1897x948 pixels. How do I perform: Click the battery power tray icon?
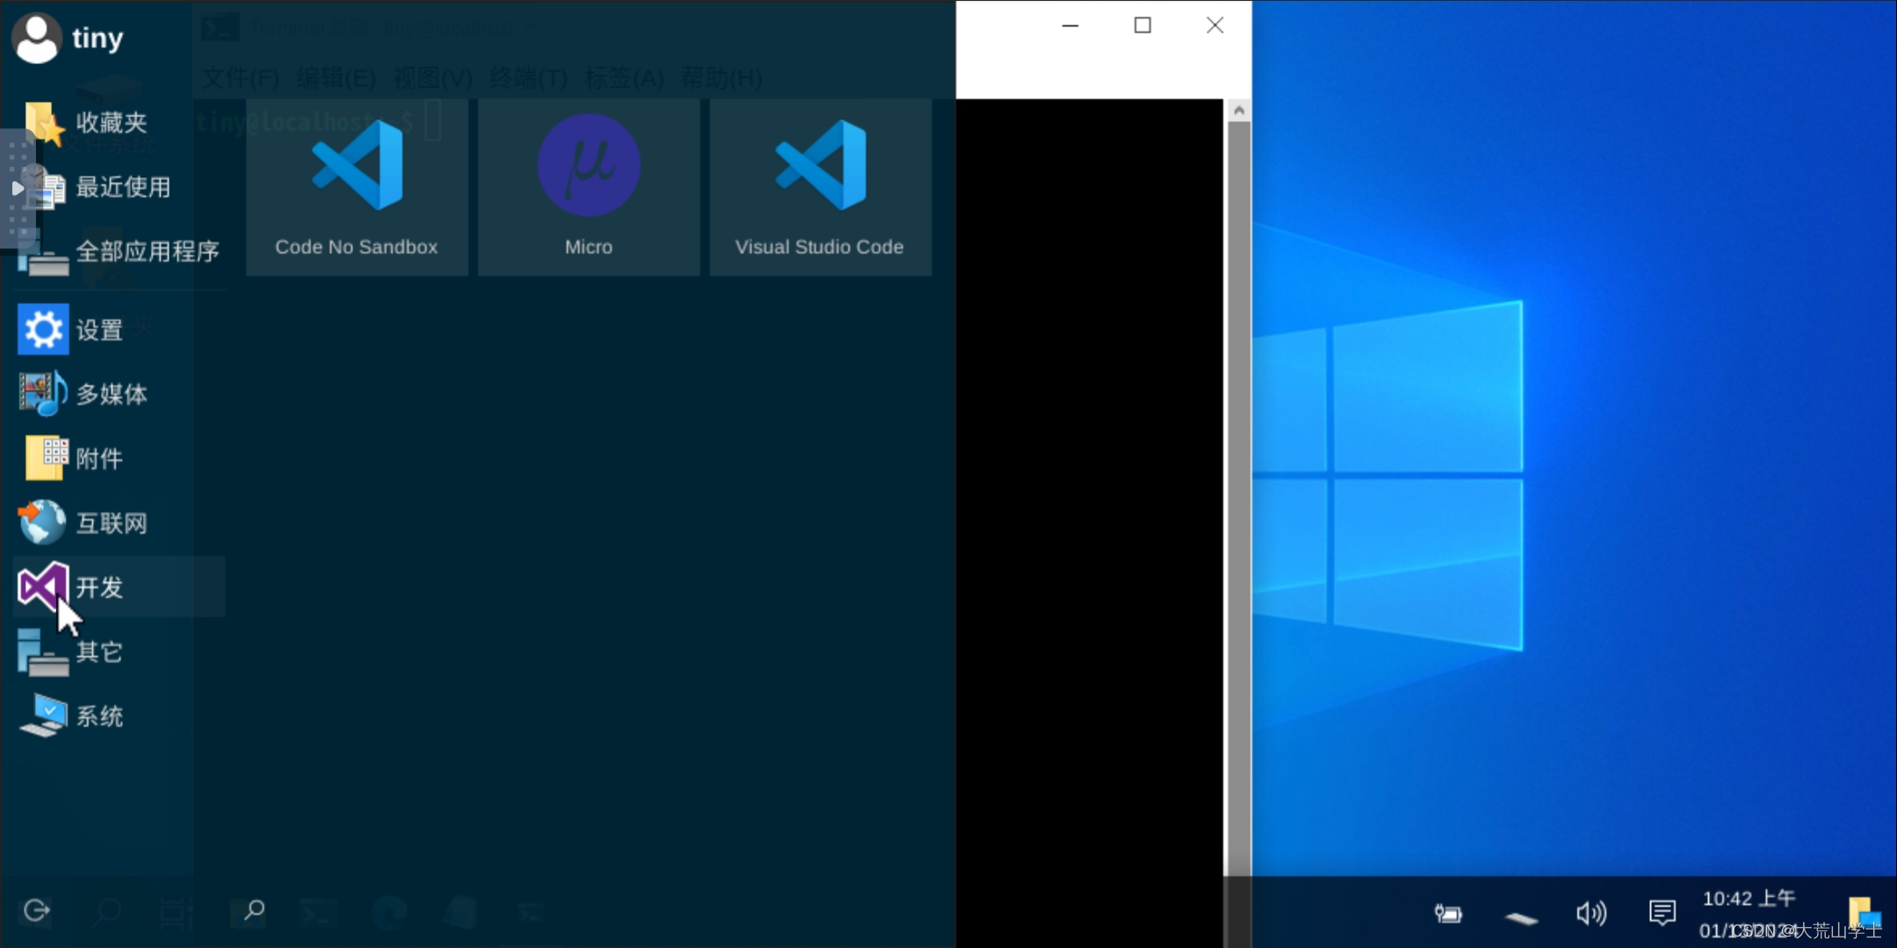tap(1448, 914)
